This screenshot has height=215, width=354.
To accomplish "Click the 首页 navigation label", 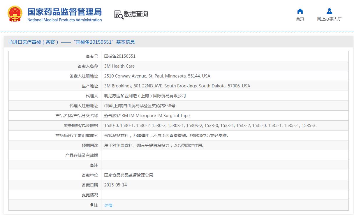I will click(x=300, y=19).
